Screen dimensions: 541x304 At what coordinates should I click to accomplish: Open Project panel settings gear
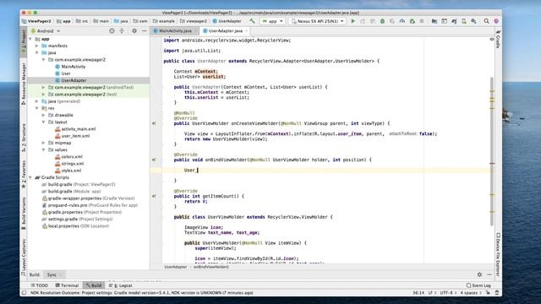[x=134, y=30]
